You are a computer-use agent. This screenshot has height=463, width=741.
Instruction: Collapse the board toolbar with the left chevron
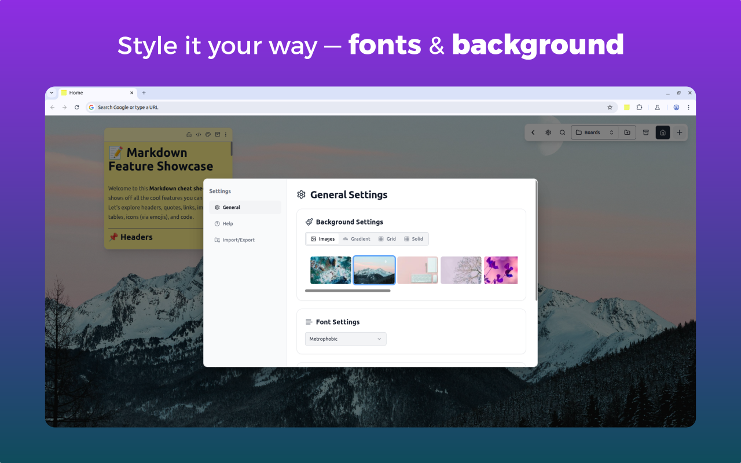coord(533,133)
